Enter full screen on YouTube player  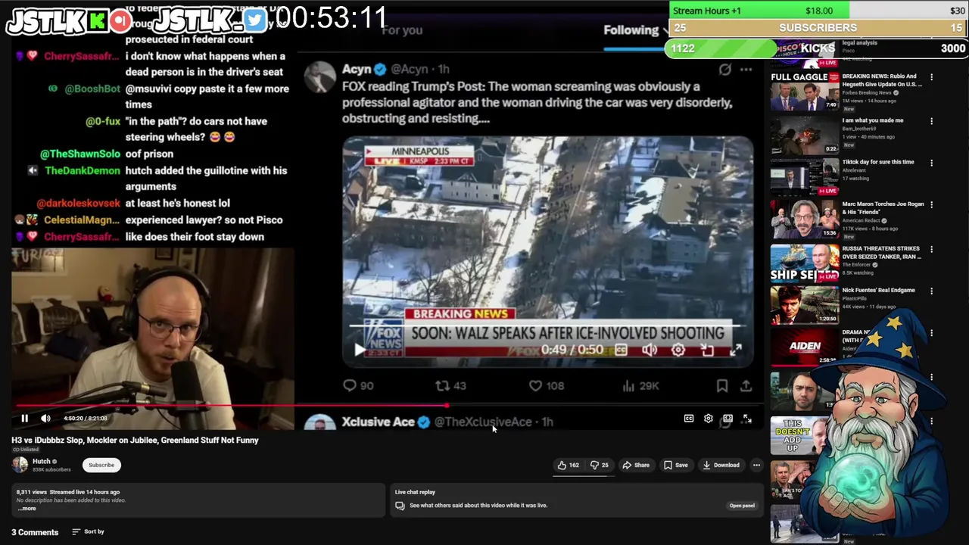[747, 419]
